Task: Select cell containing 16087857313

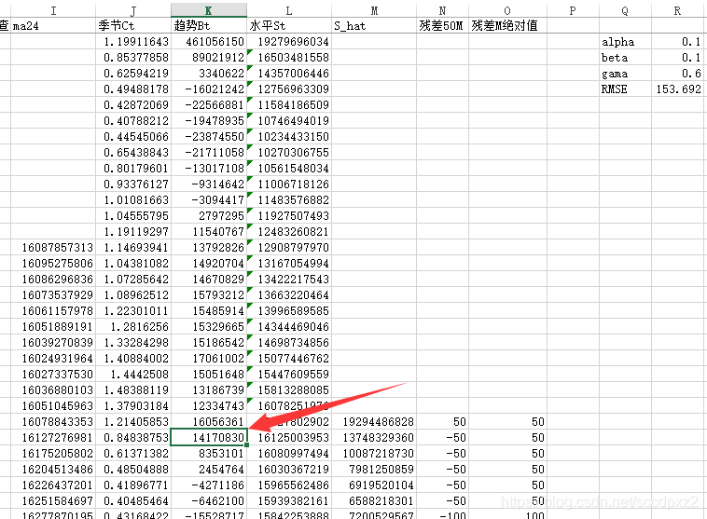Action: tap(53, 247)
